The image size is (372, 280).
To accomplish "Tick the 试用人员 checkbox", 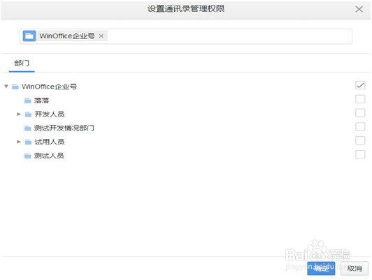I will [360, 140].
